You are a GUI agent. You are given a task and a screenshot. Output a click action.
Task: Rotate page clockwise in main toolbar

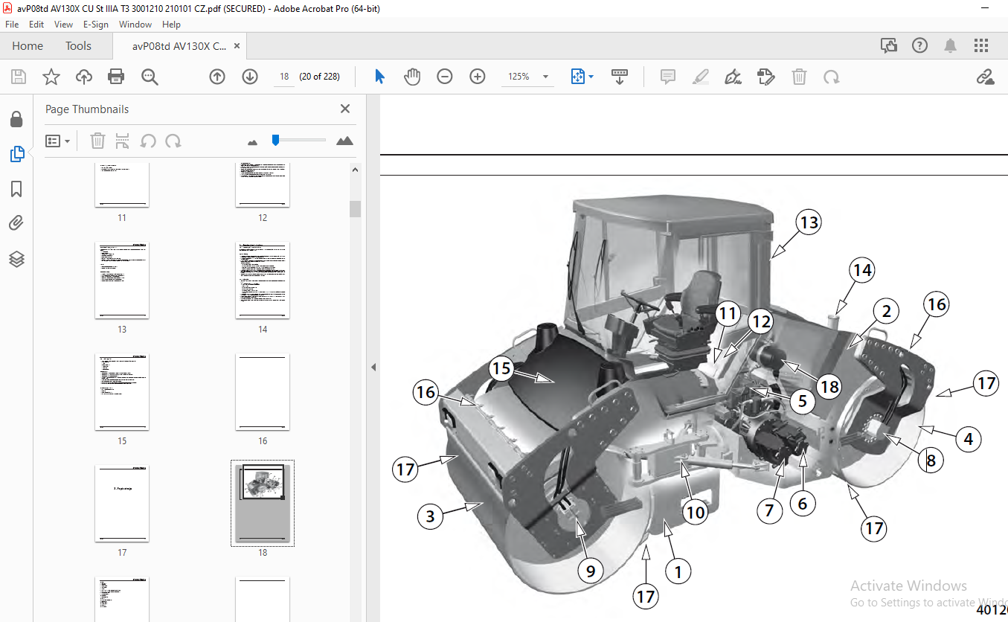831,77
